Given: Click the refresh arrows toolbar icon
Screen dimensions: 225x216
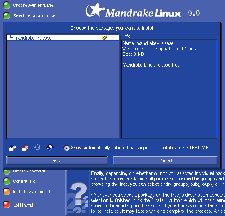Looking at the screenshot, I should click(x=37, y=148).
